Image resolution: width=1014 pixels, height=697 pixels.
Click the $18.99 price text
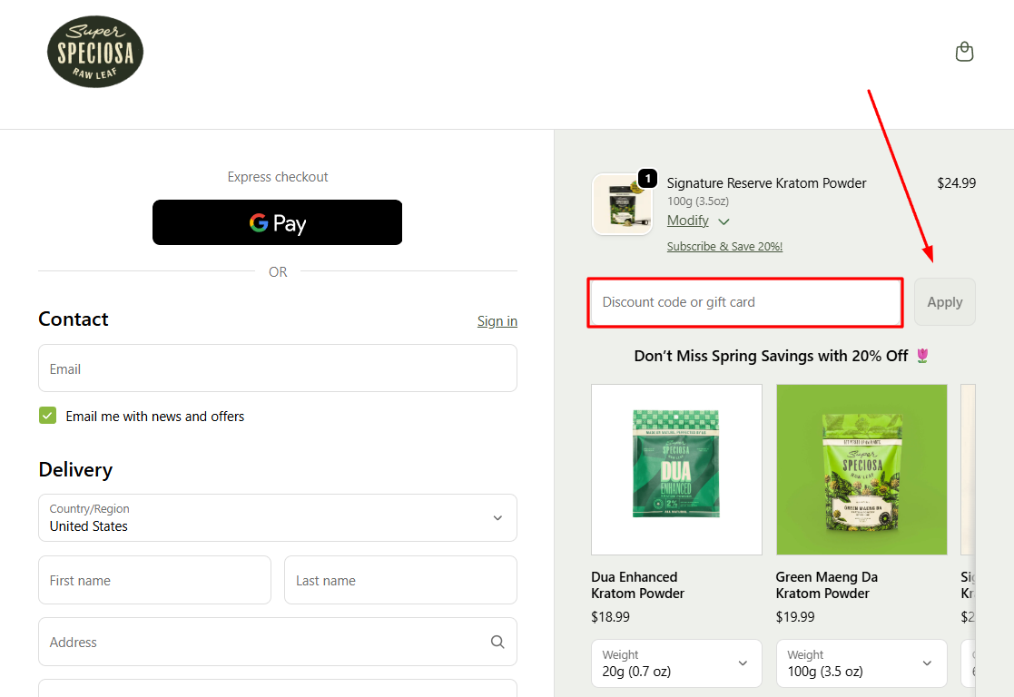tap(610, 617)
